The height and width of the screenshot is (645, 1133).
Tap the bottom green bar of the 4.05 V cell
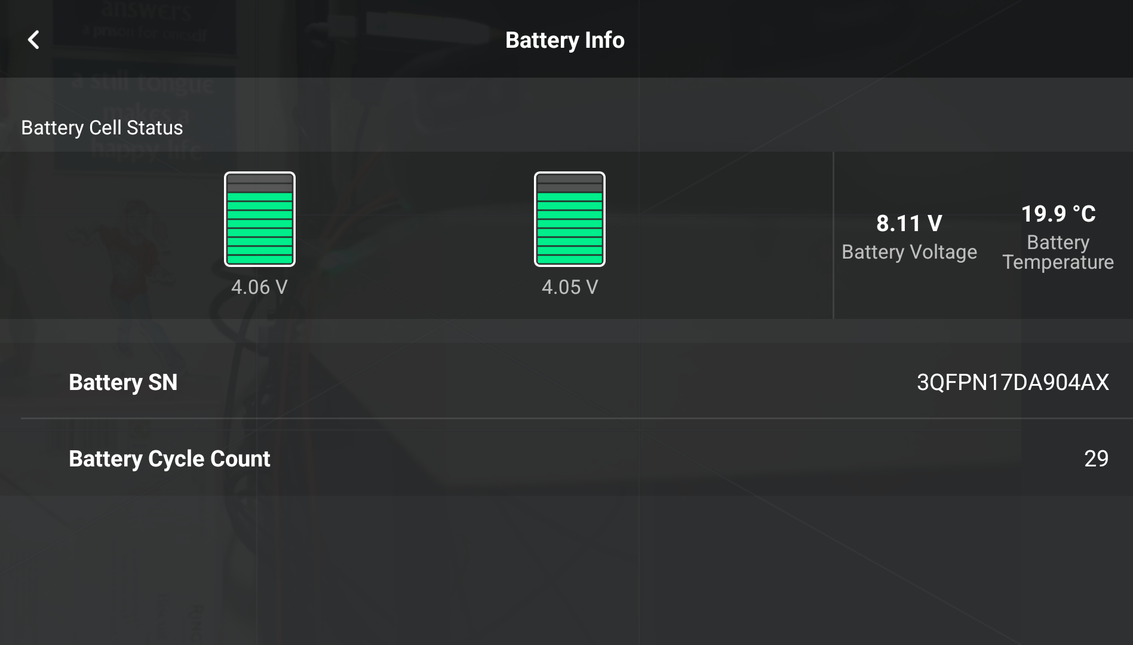tap(569, 259)
